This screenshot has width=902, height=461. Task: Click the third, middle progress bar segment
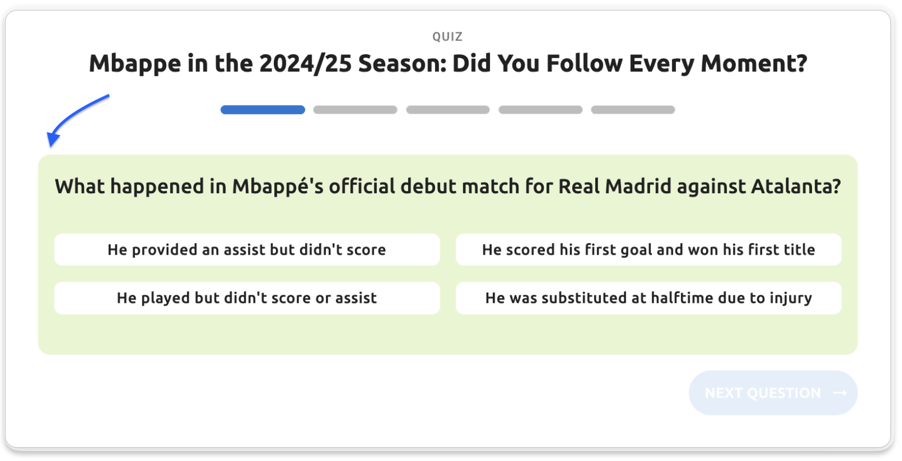[448, 110]
